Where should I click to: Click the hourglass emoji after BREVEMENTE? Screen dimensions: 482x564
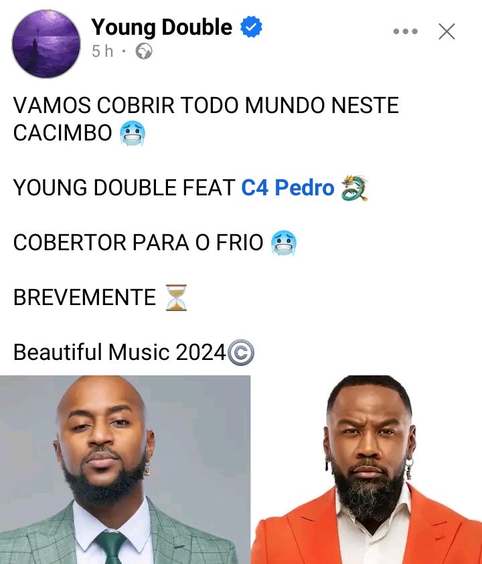[x=176, y=298]
